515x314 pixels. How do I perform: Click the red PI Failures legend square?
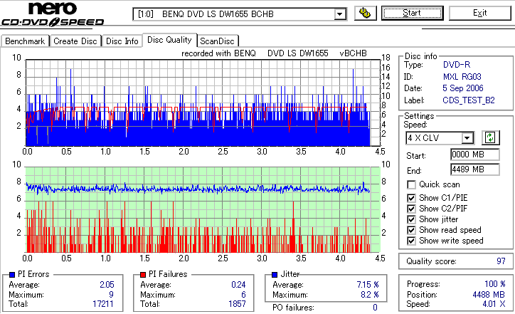[143, 275]
